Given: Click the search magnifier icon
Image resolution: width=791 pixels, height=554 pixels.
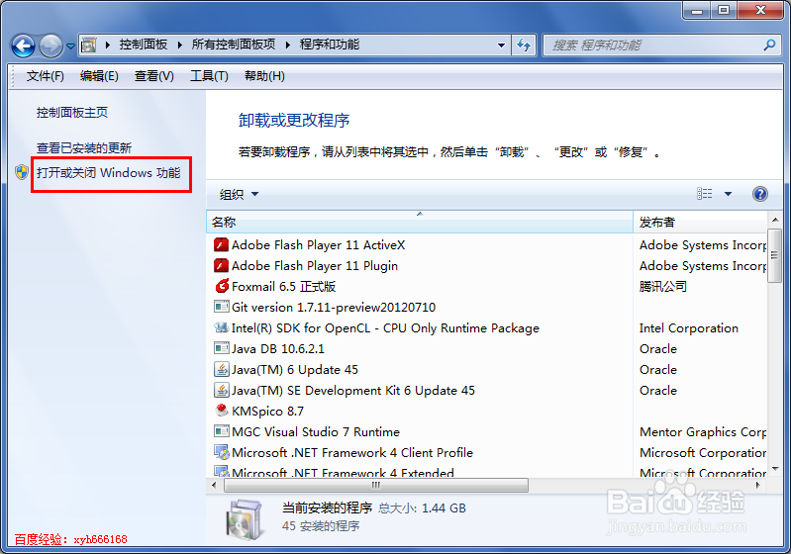Looking at the screenshot, I should pos(769,46).
